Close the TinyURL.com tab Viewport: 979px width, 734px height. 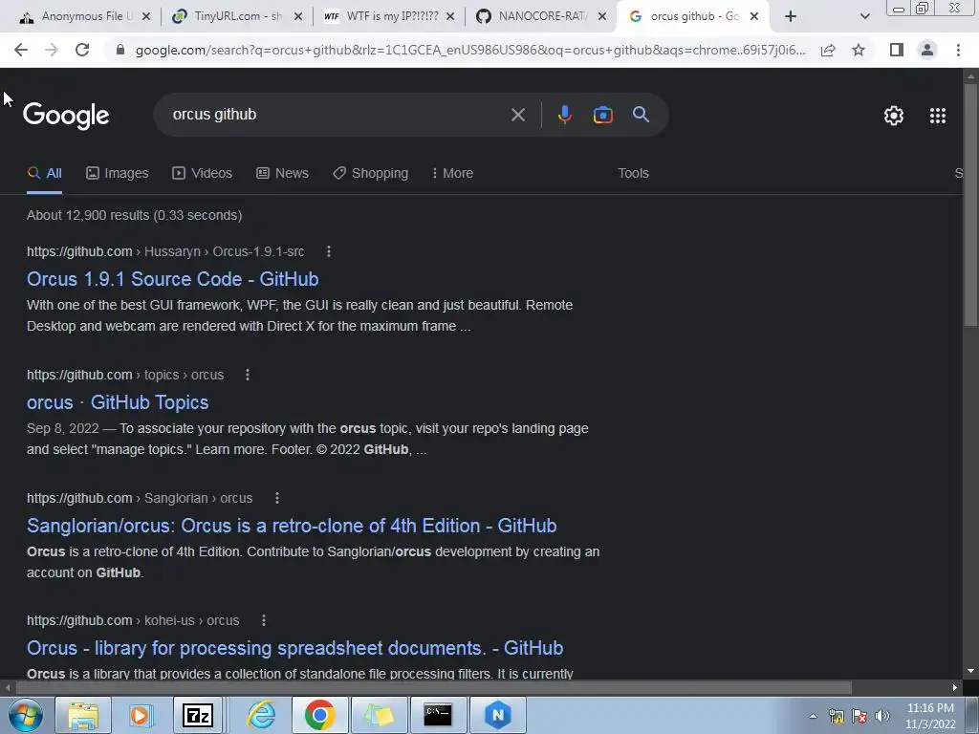tap(298, 17)
